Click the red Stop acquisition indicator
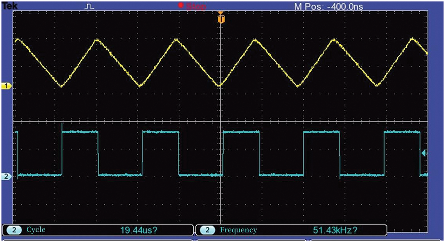Viewport: 445px width, 242px height. pos(192,6)
